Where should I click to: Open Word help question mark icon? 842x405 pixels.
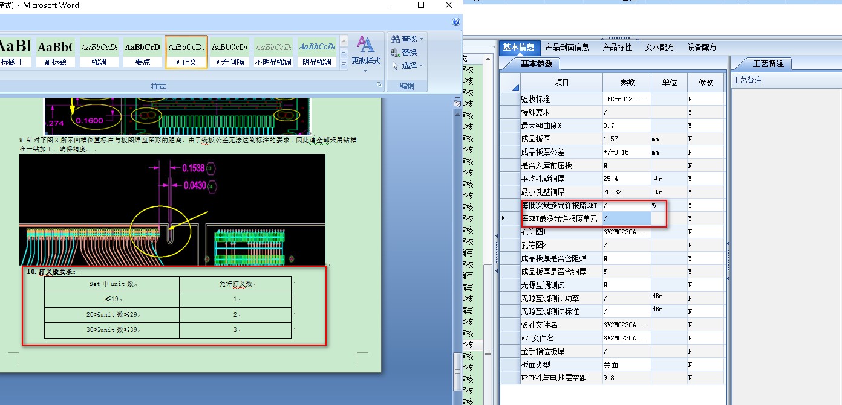coord(457,22)
